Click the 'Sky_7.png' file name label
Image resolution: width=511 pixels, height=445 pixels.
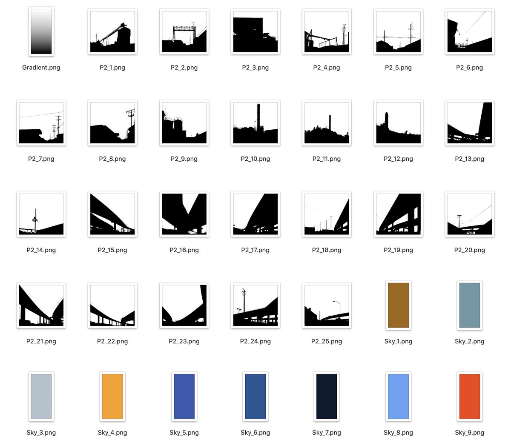327,433
